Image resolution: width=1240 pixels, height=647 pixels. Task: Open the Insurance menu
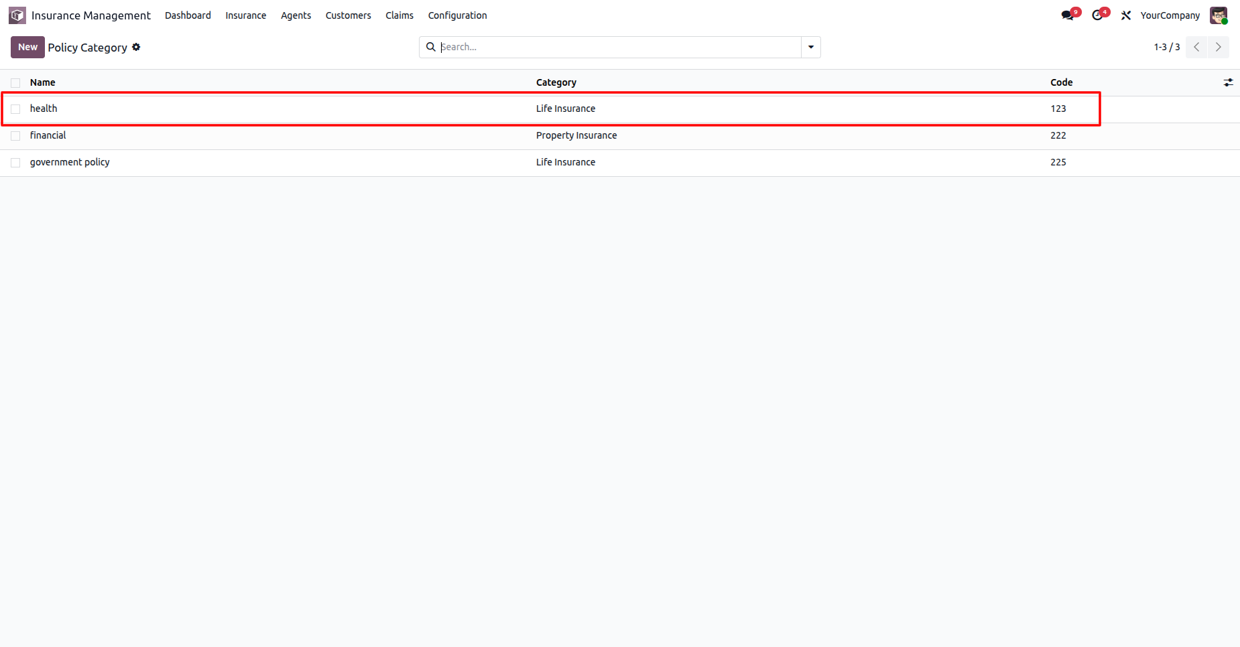tap(246, 15)
